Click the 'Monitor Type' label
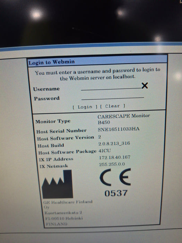Image resolution: width=182 pixels, height=243 pixels. coord(53,121)
